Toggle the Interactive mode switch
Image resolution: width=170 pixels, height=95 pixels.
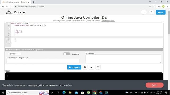click(66, 54)
